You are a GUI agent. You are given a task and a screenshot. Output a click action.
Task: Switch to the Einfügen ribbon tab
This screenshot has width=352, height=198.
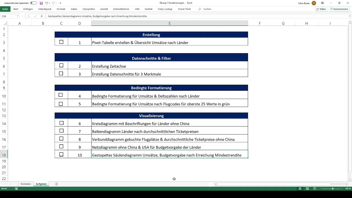click(x=28, y=9)
